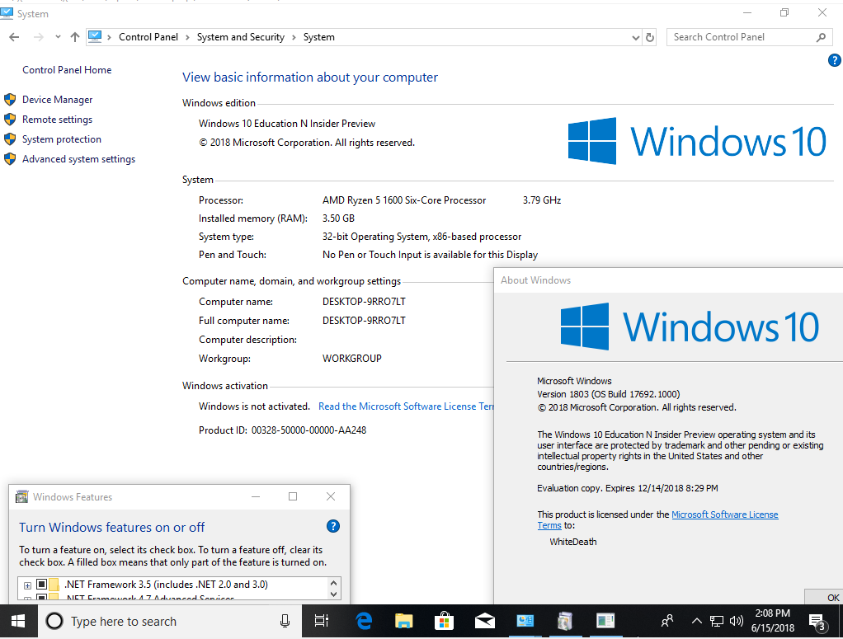Viewport: 843px width, 639px height.
Task: Click the Task View taskbar button
Action: pos(322,621)
